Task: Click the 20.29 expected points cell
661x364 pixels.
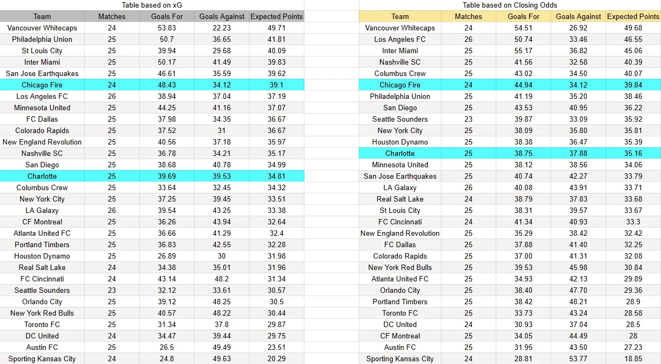Action: pos(276,359)
